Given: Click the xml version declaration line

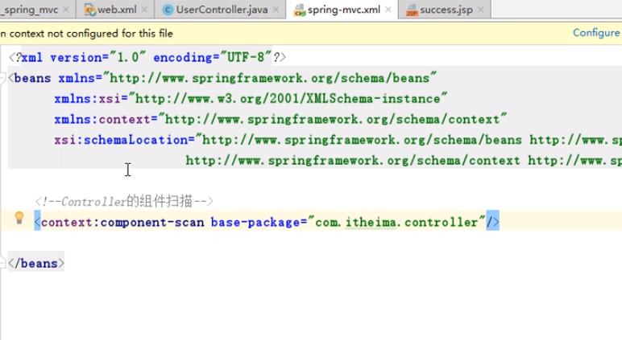Looking at the screenshot, I should (x=147, y=57).
